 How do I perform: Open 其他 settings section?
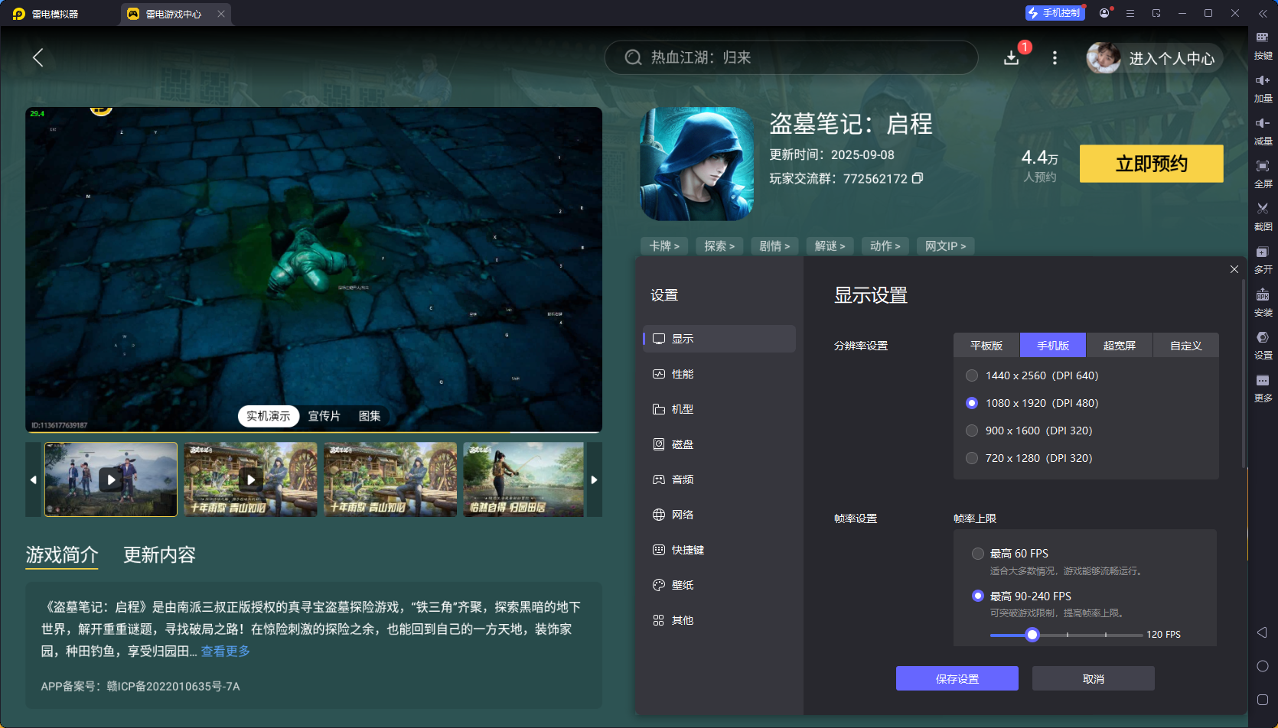[x=719, y=620]
